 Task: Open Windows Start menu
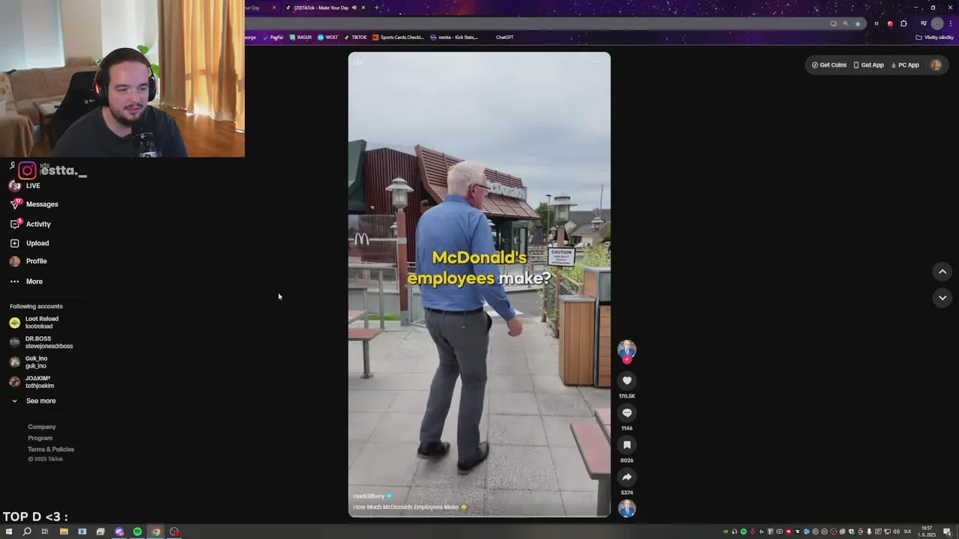pyautogui.click(x=9, y=532)
